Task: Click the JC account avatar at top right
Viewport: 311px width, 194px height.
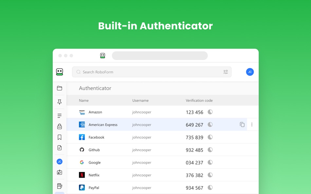Action: [250, 72]
